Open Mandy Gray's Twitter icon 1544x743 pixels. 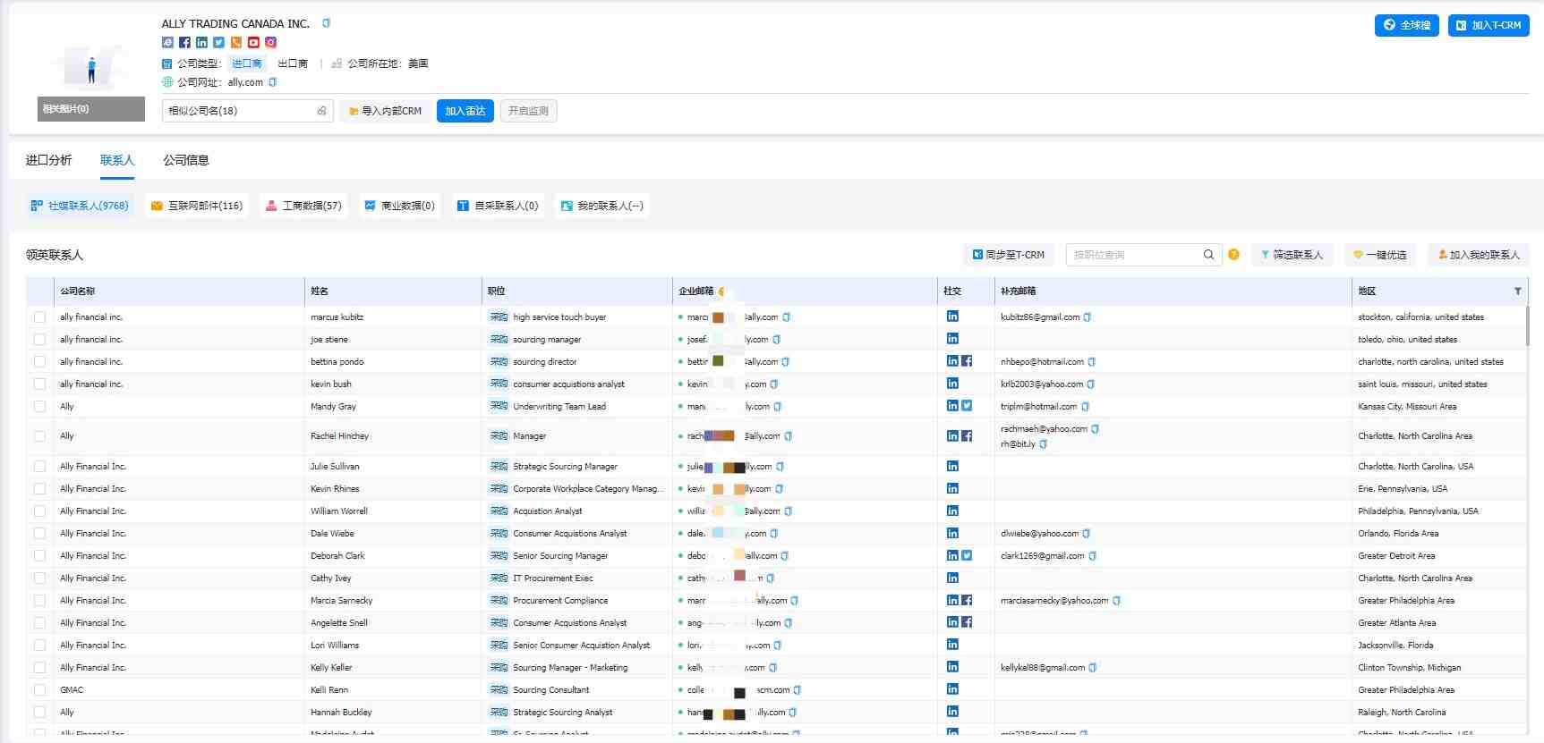coord(967,406)
